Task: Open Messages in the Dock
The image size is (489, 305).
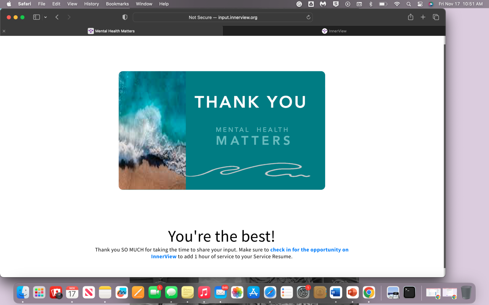Action: click(171, 292)
